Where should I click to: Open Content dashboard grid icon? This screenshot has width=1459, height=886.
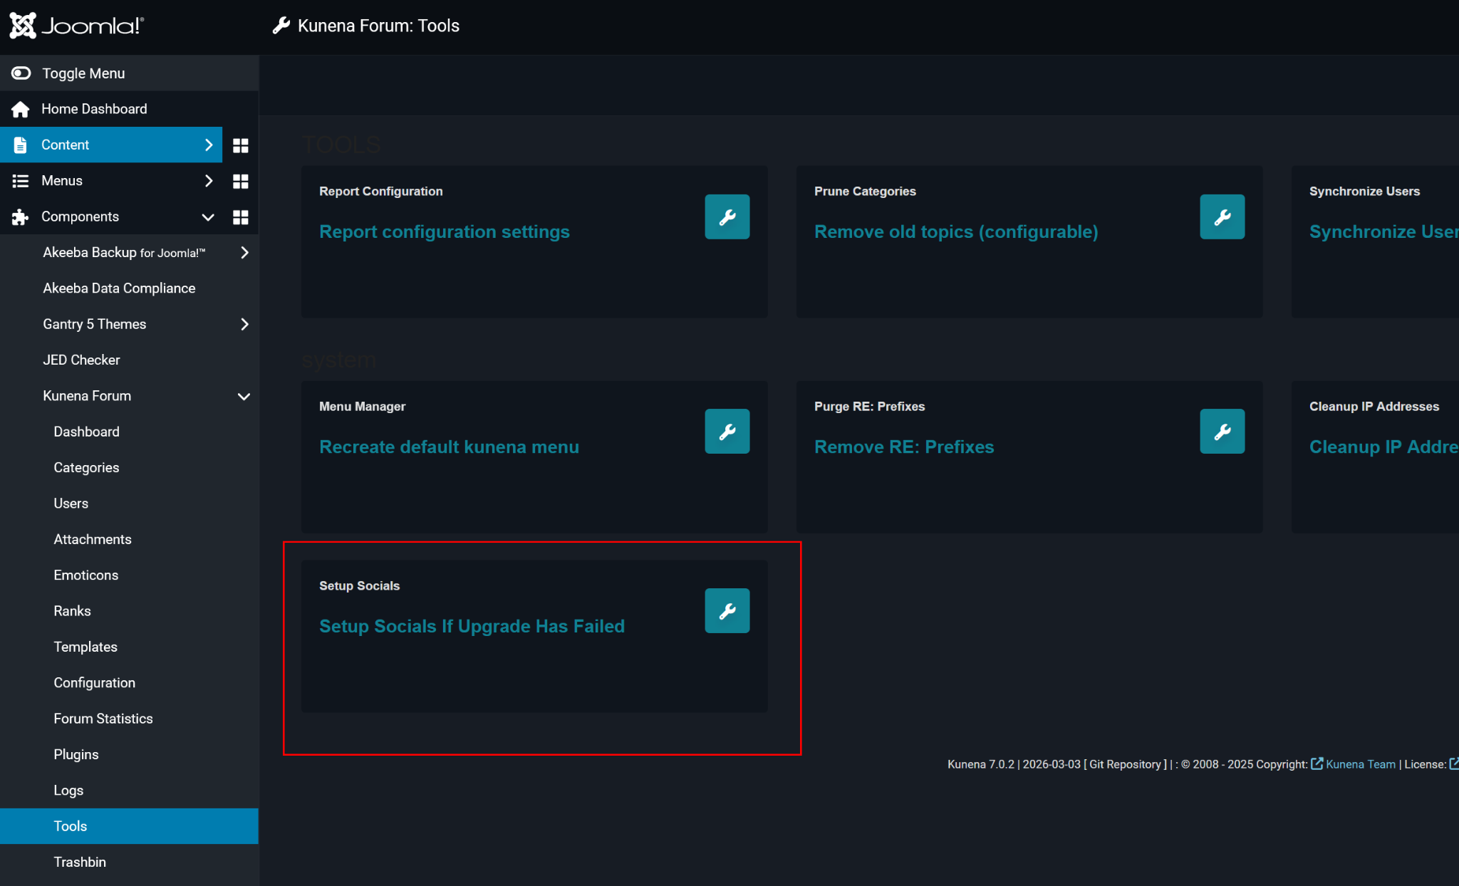click(241, 145)
